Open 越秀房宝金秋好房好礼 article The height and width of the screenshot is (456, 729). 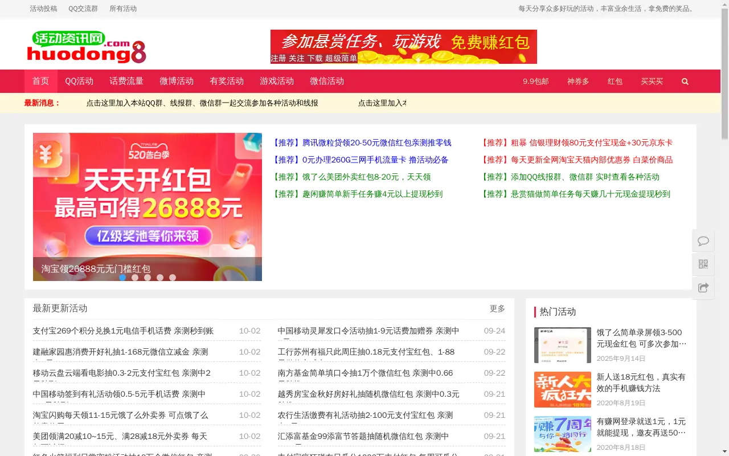[368, 394]
